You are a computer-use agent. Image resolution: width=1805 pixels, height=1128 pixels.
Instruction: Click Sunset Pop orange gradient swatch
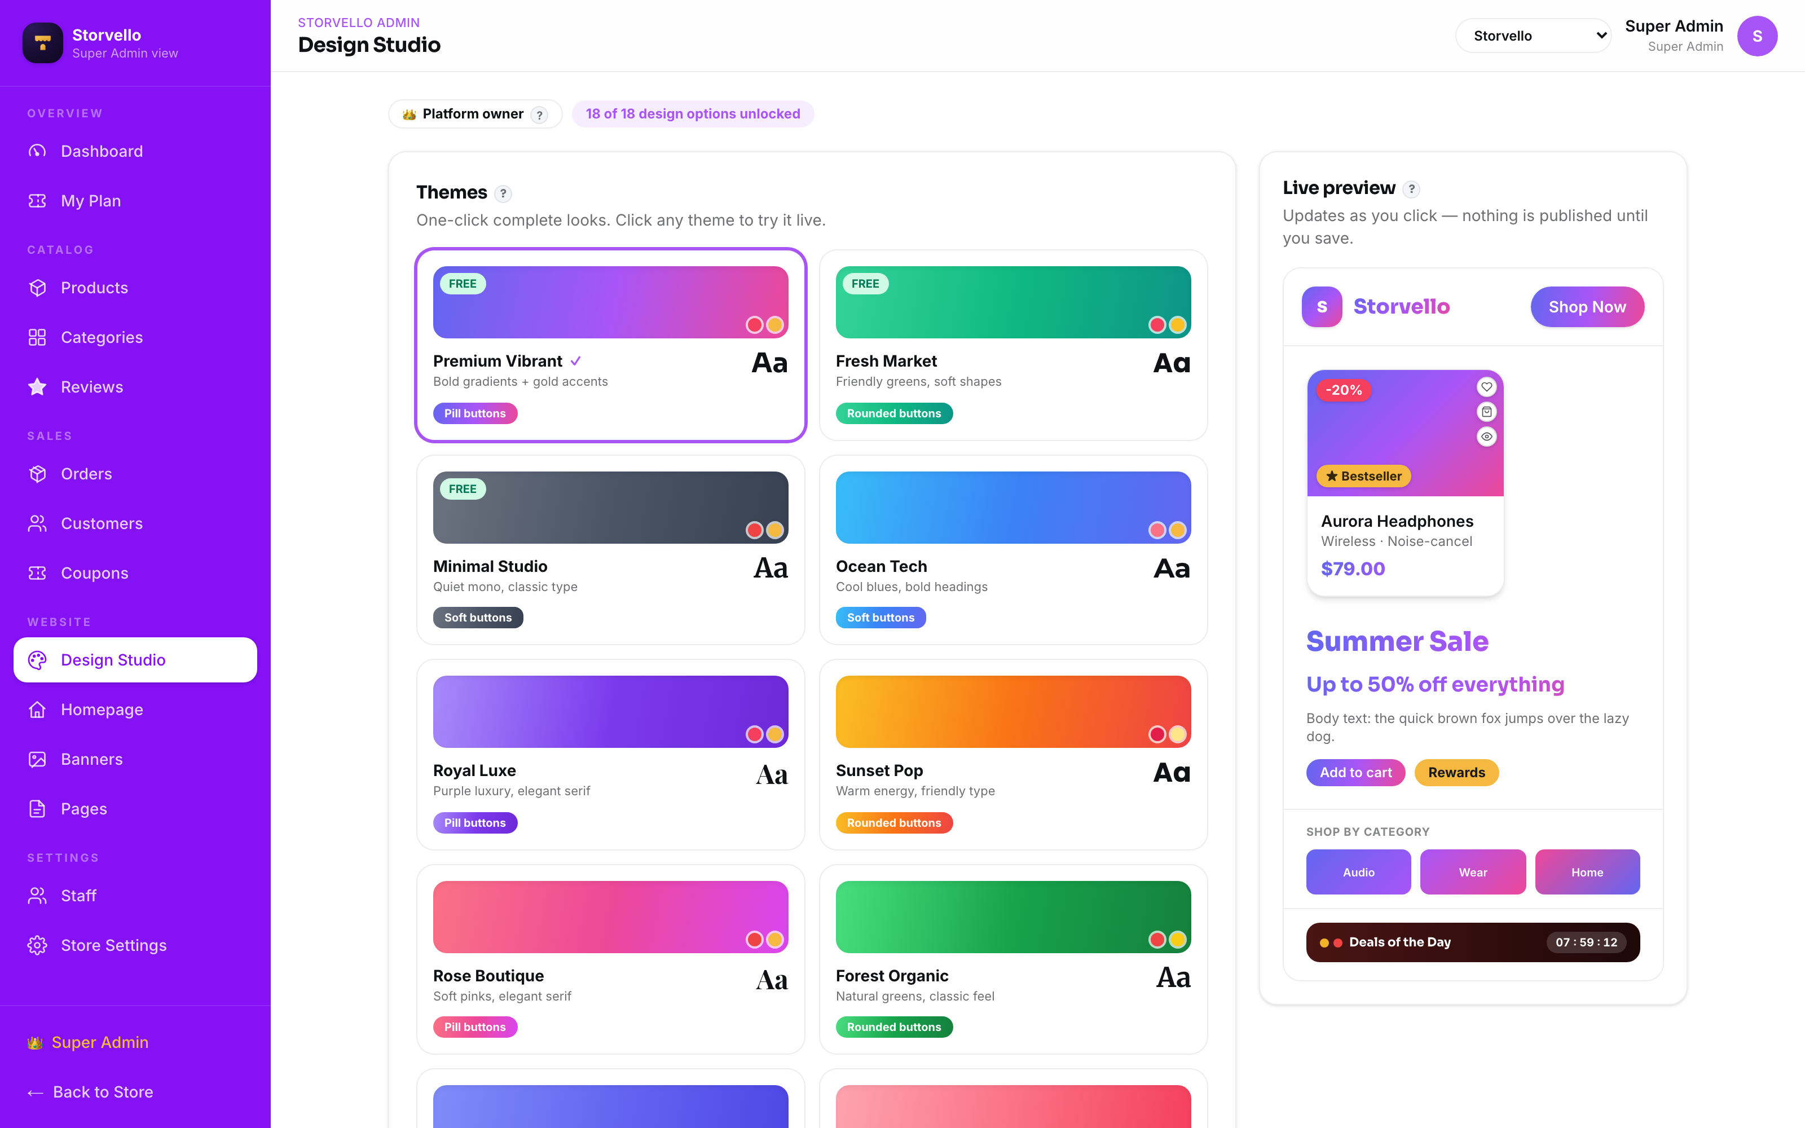(1013, 712)
